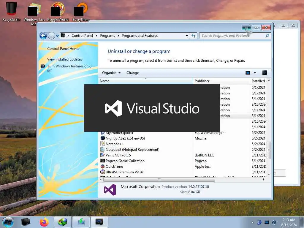The width and height of the screenshot is (304, 228).
Task: Open the Windows Start orb
Action: pos(8,222)
